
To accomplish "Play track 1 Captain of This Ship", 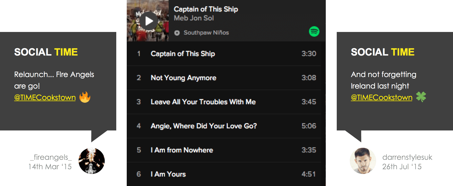I will [x=183, y=54].
